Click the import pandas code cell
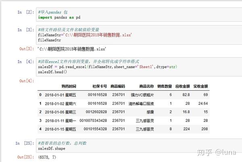Screen dimensions: 242x162 pyautogui.click(x=139, y=15)
